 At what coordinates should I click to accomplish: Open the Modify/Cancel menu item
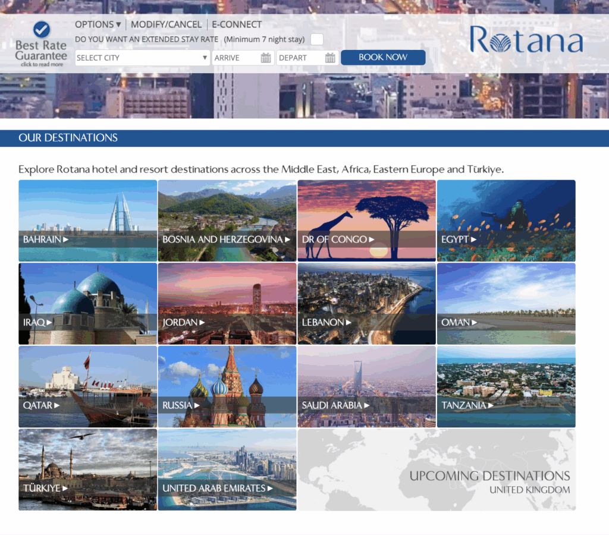[x=166, y=24]
